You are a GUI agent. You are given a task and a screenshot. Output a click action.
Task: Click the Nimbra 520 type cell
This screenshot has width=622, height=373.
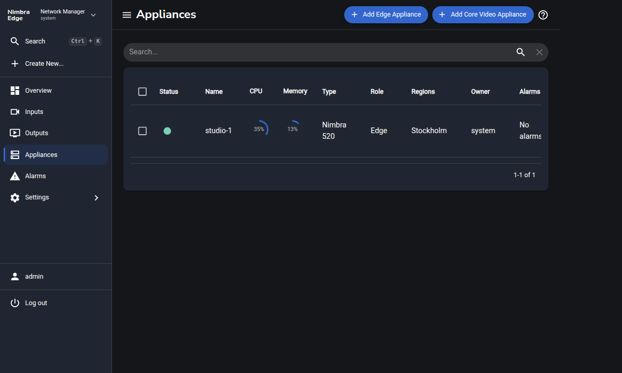pyautogui.click(x=334, y=131)
